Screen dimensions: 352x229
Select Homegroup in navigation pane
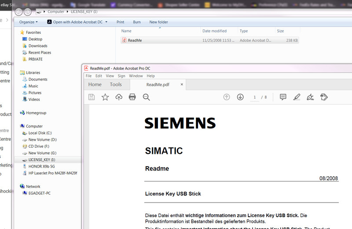click(36, 113)
